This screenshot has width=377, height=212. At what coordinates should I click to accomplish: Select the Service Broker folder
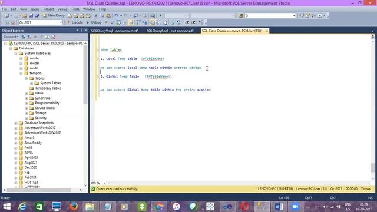45,108
